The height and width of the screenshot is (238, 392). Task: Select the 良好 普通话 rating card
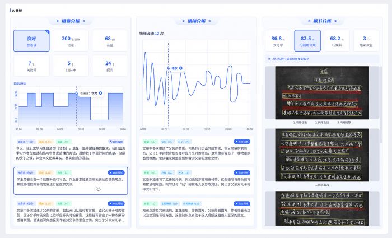31,41
